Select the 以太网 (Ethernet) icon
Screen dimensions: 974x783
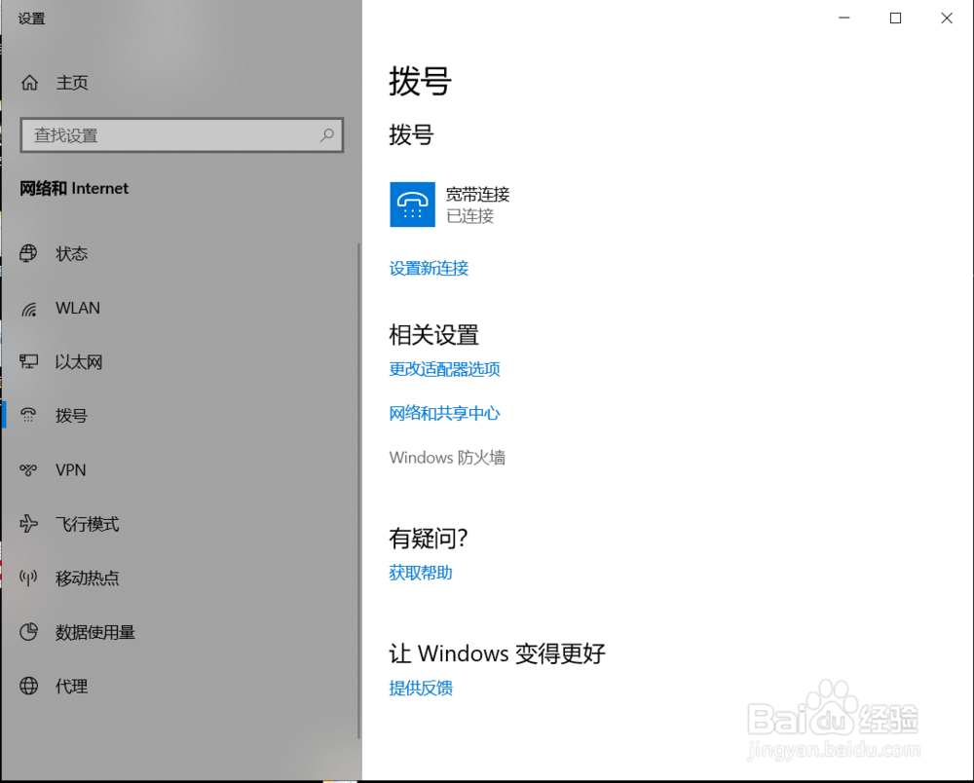(x=29, y=361)
